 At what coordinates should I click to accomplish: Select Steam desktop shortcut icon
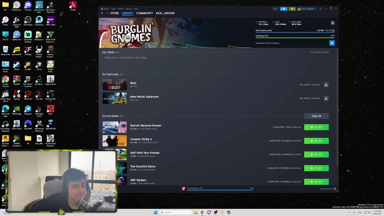pyautogui.click(x=17, y=65)
